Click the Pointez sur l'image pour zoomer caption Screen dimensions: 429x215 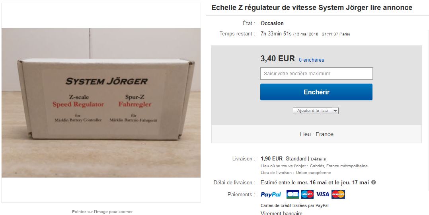[102, 212]
